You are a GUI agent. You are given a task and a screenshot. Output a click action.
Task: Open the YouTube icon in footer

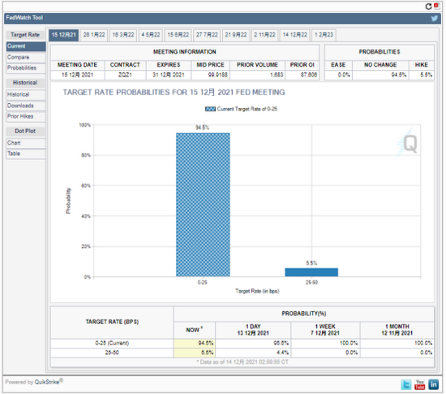[419, 384]
